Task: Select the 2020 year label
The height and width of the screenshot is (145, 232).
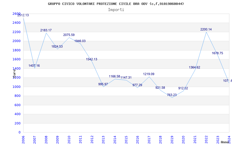Action: coord(184,140)
